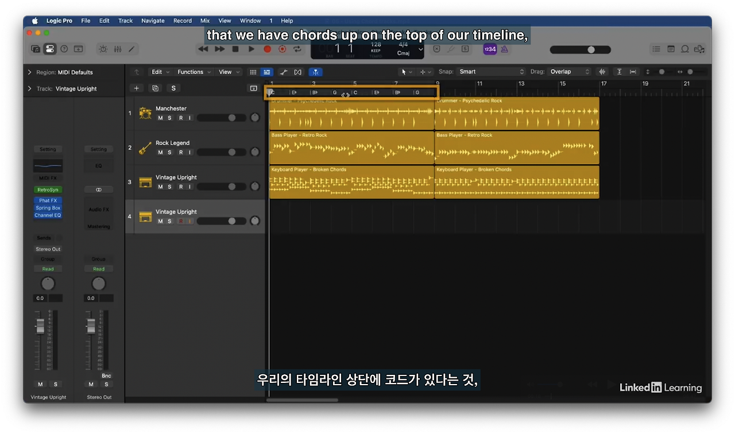Open RetroSyn instrument slot
The image size is (735, 434).
pos(48,189)
